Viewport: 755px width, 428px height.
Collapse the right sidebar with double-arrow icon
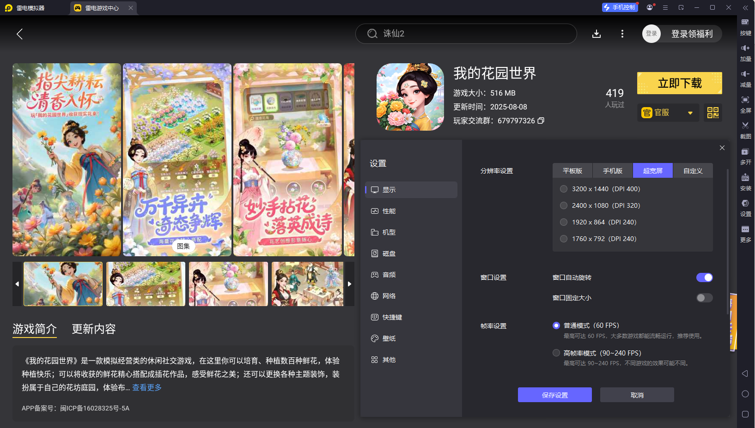click(x=745, y=8)
